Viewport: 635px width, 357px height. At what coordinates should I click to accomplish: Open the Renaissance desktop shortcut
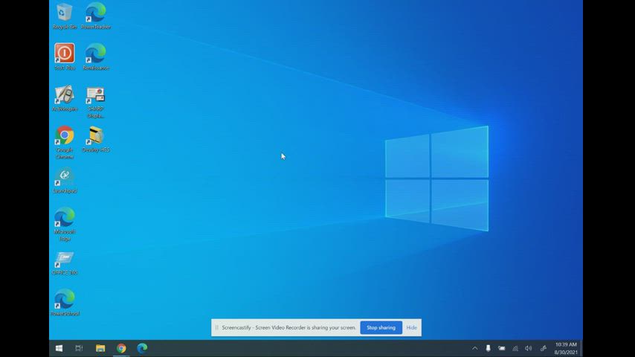tap(96, 57)
